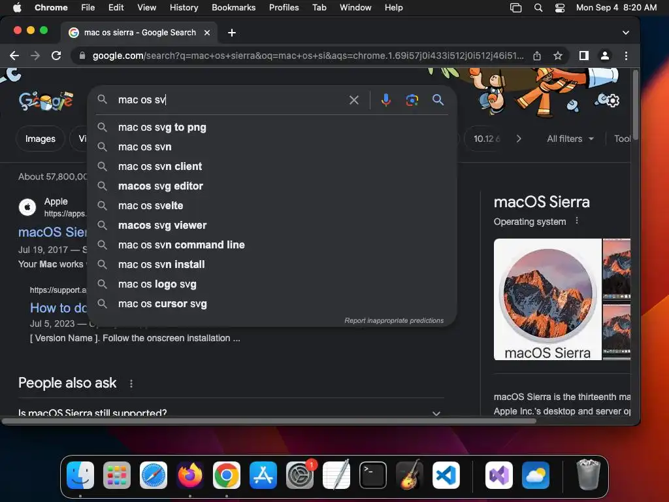Open the View menu
This screenshot has width=669, height=502.
click(x=147, y=8)
